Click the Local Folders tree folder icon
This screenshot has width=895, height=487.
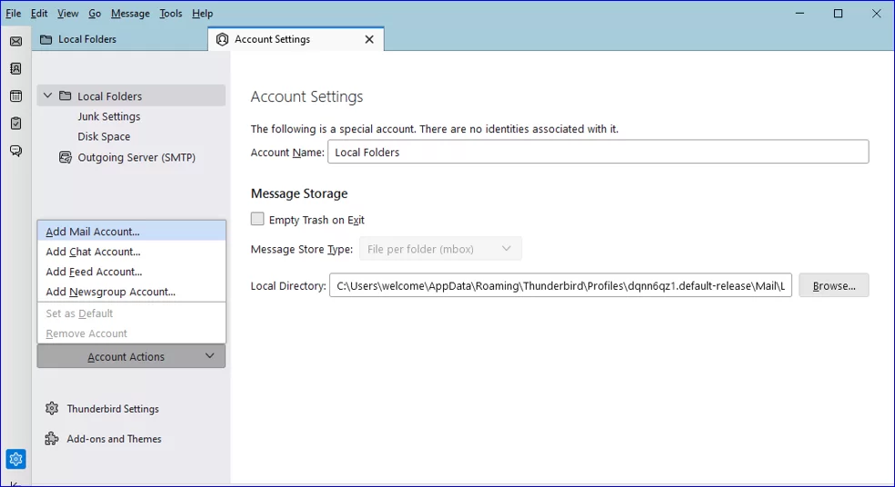65,95
